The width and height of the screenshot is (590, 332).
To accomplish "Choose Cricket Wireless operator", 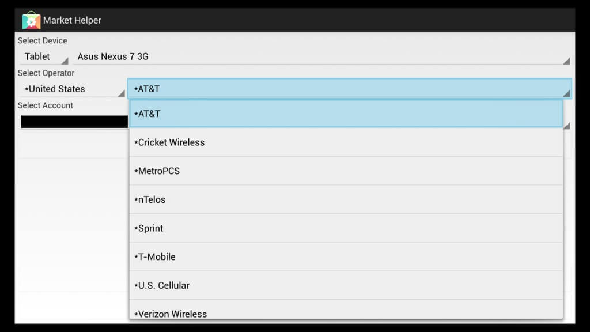I will [346, 142].
